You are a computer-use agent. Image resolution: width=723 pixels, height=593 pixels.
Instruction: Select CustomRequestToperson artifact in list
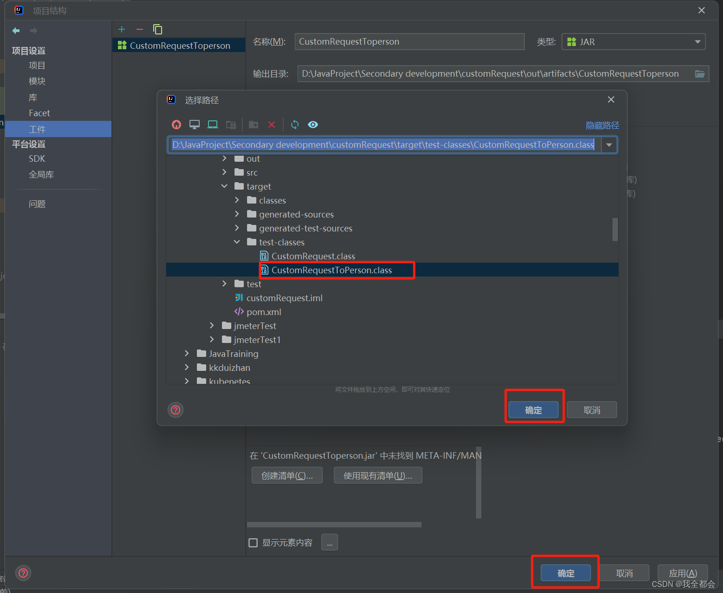coord(179,46)
